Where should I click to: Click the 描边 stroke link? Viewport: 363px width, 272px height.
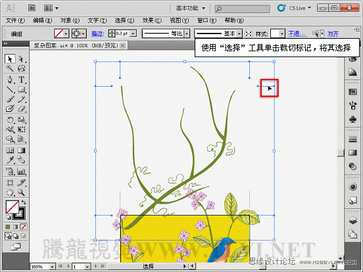(97, 34)
